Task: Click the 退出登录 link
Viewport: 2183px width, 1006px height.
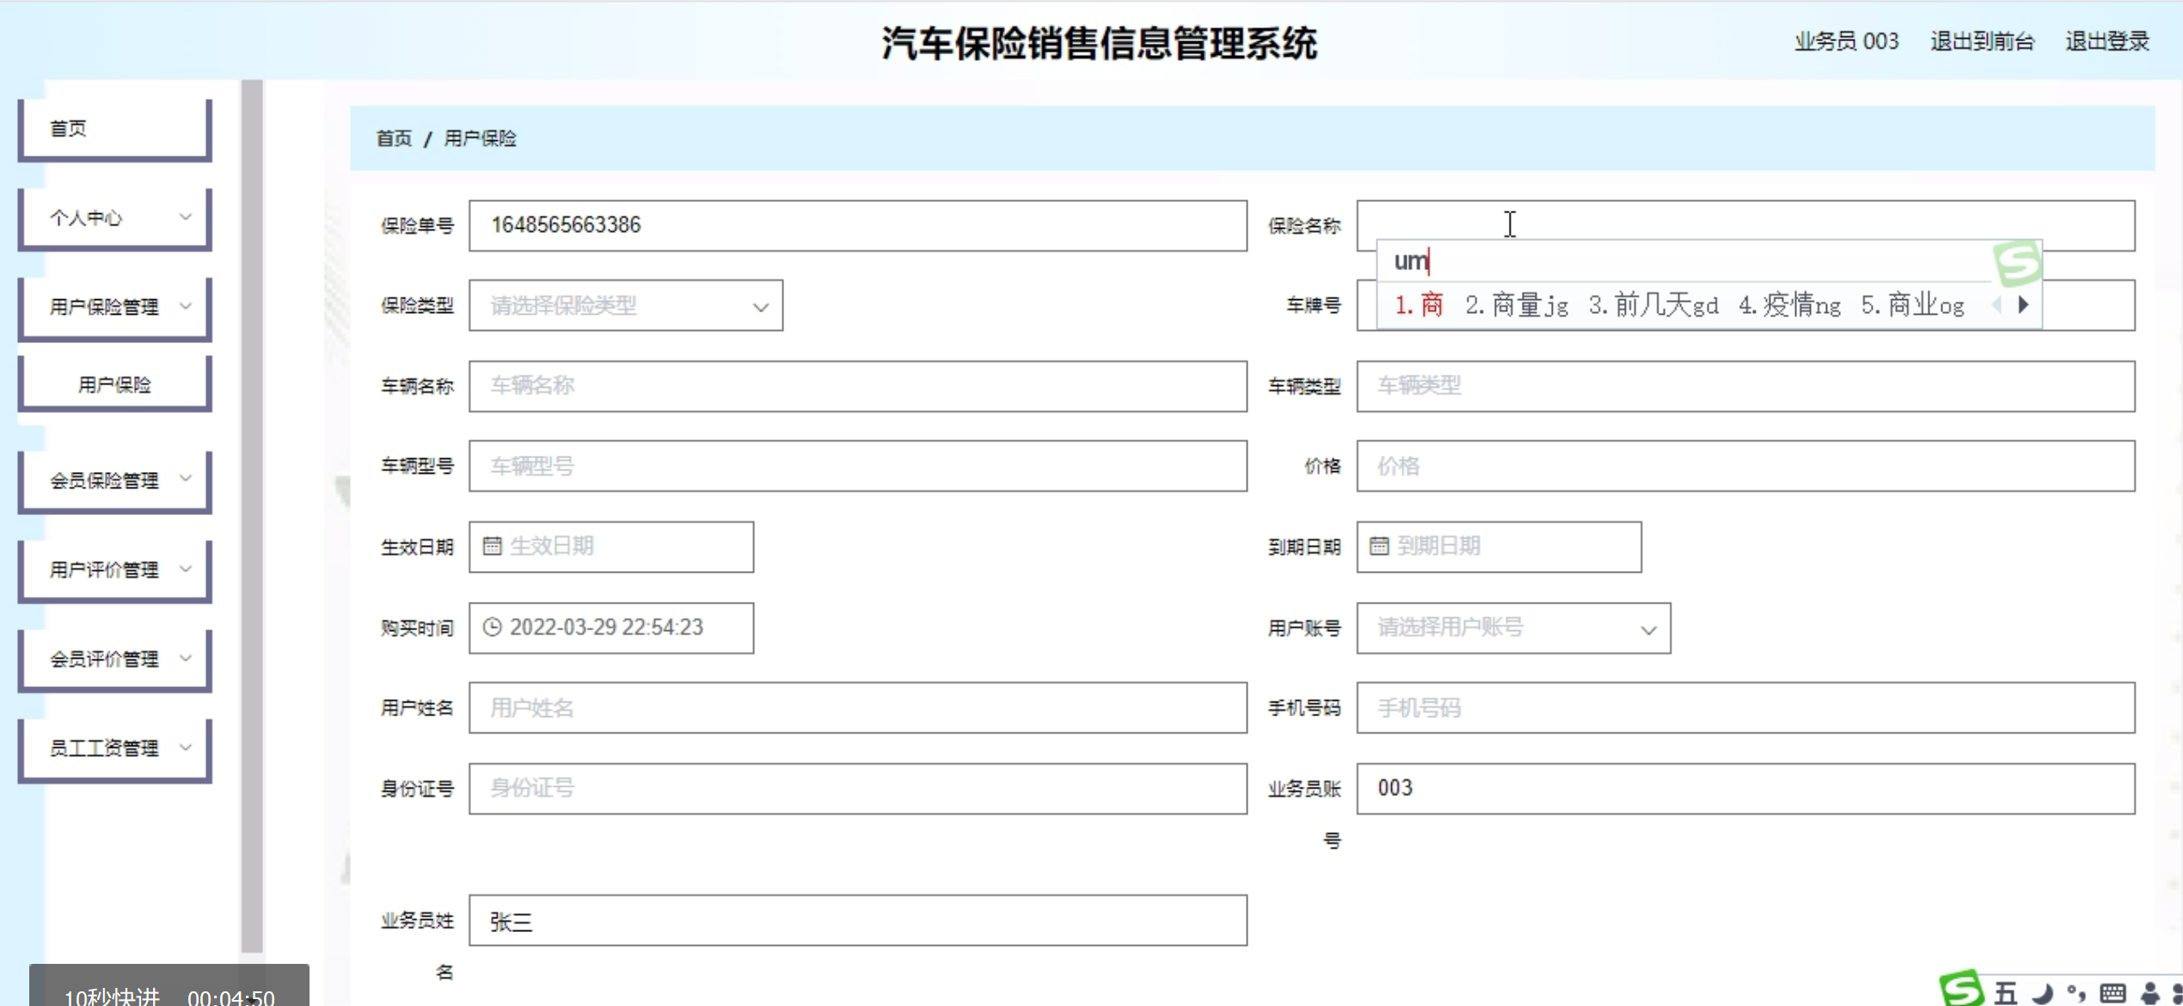Action: (2106, 41)
